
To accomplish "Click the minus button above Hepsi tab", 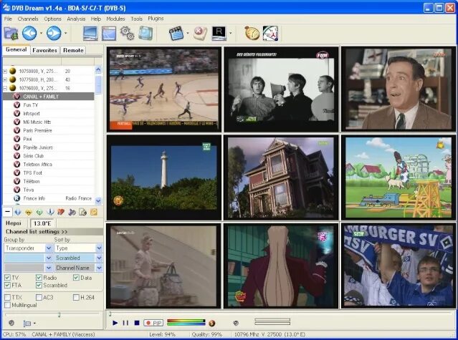I will (8, 212).
